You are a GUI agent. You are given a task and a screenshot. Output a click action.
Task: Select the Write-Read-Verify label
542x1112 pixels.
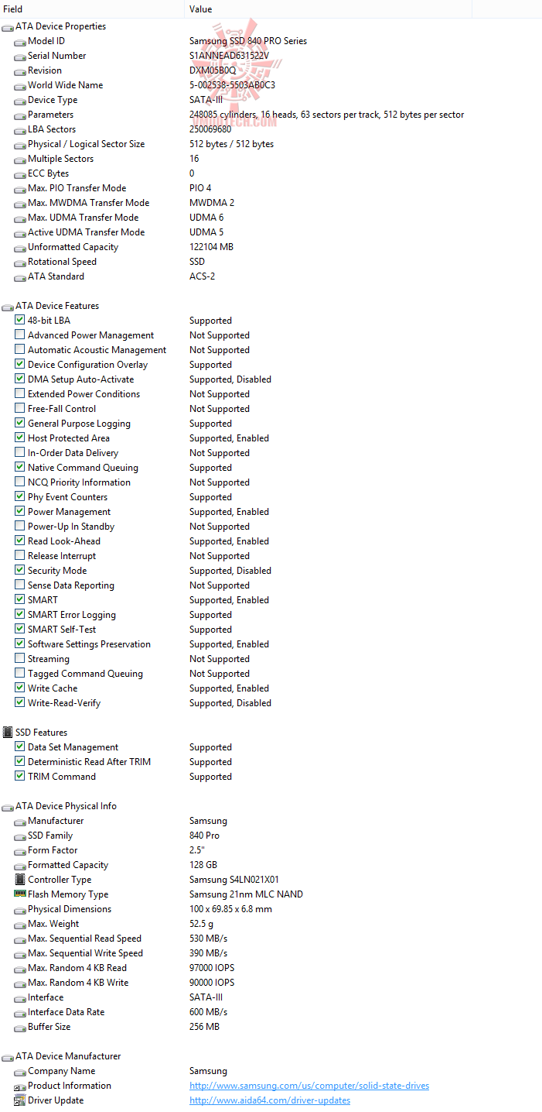[x=64, y=703]
